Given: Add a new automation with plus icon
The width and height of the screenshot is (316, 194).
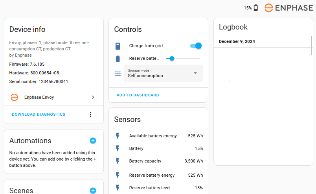Looking at the screenshot, I should coord(93,140).
